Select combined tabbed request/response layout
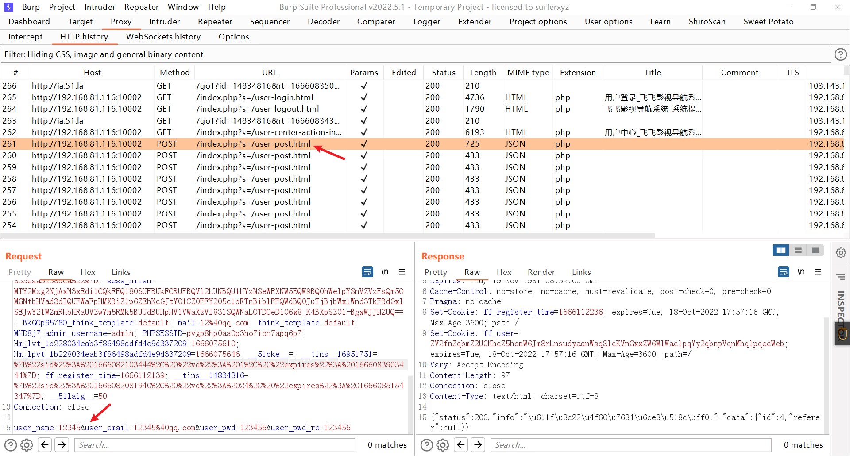The width and height of the screenshot is (850, 456). pos(815,251)
